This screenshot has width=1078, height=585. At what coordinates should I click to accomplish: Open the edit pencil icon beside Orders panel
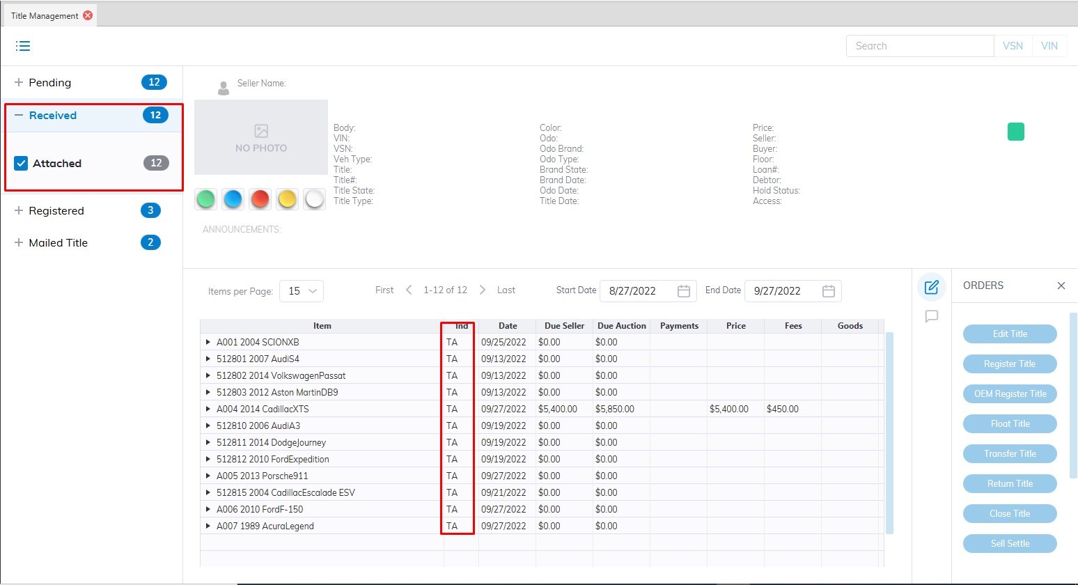[931, 287]
